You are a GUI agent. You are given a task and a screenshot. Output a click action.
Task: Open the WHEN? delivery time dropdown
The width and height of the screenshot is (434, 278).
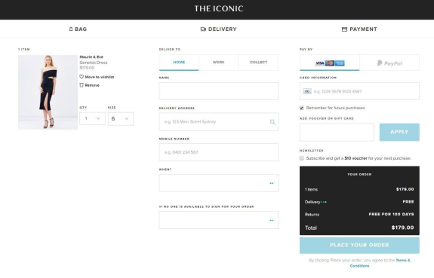(218, 183)
